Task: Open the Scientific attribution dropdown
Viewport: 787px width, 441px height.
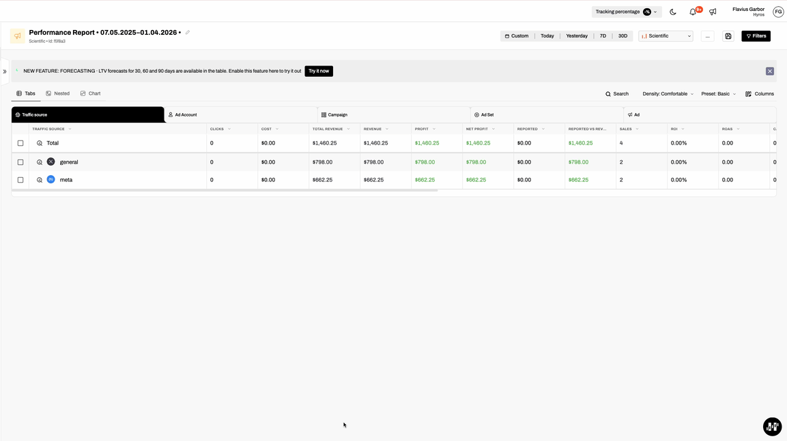Action: (666, 36)
